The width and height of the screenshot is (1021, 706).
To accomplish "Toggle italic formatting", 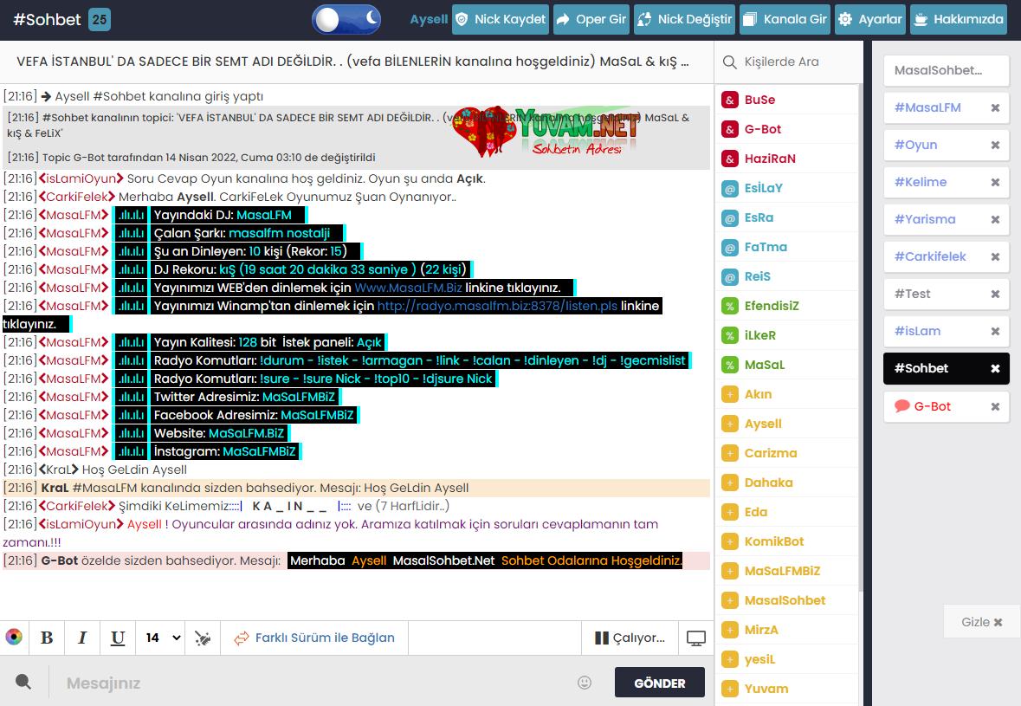I will pos(82,638).
